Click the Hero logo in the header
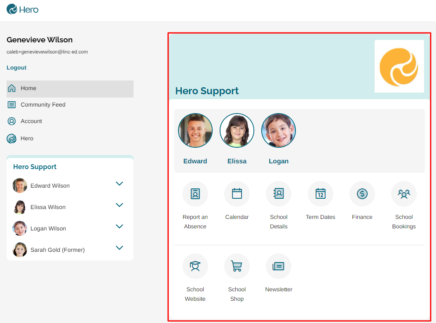This screenshot has height=323, width=436. point(23,9)
